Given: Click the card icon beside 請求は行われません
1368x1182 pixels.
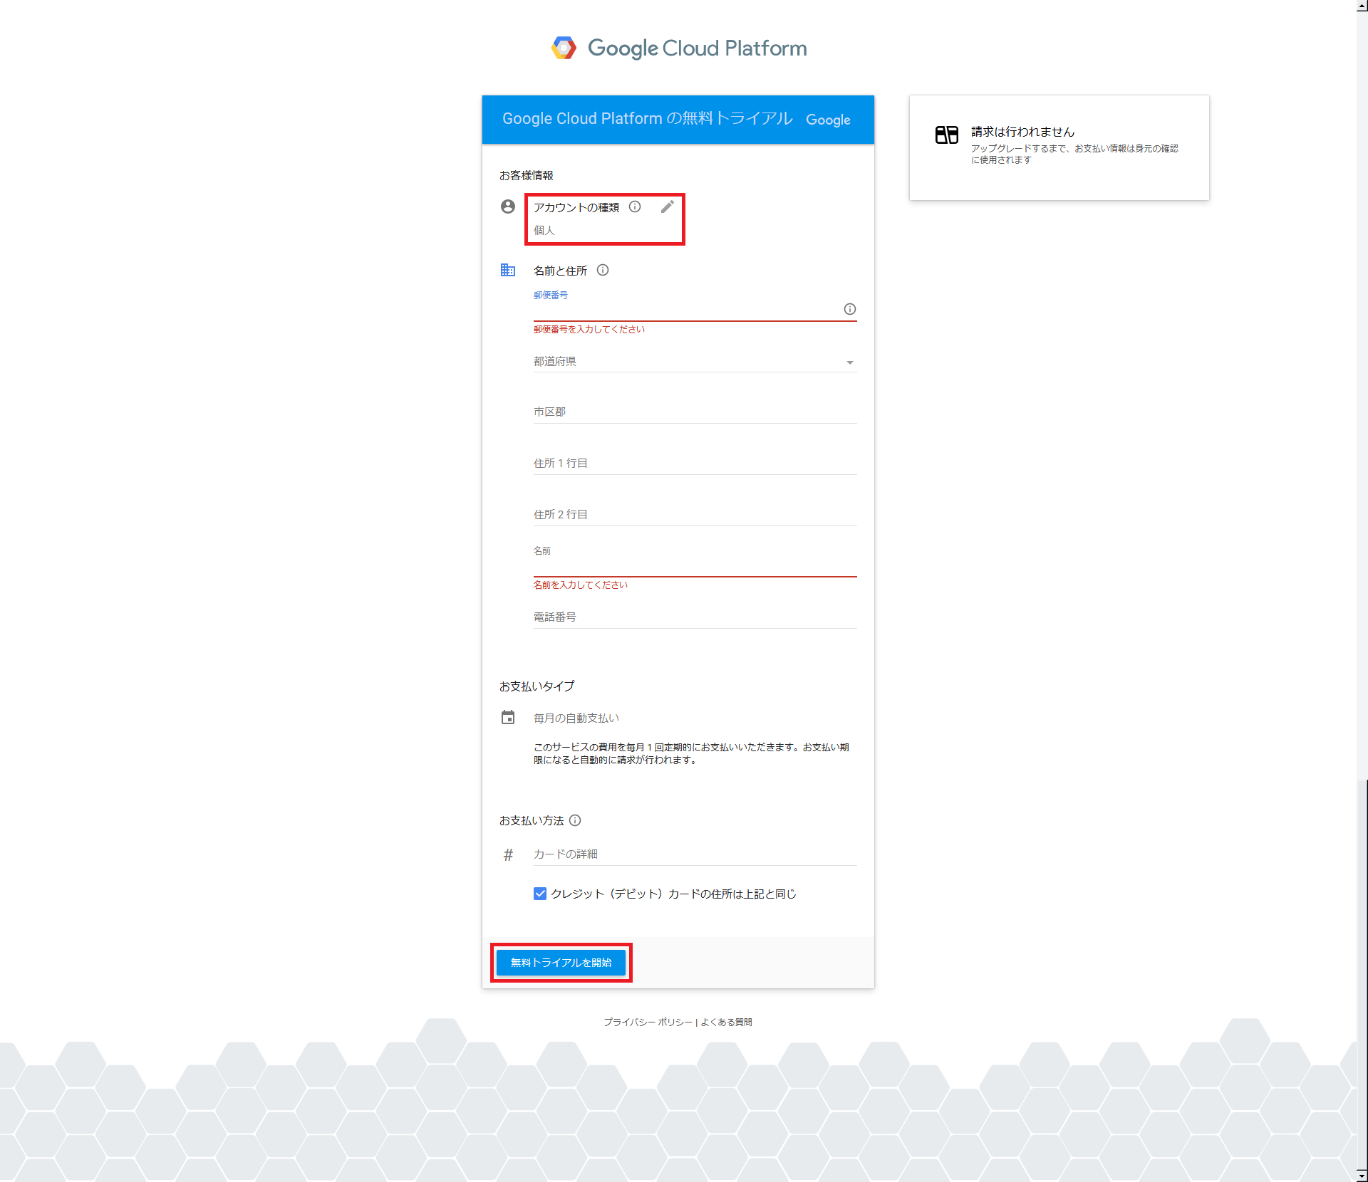Looking at the screenshot, I should click(x=947, y=135).
